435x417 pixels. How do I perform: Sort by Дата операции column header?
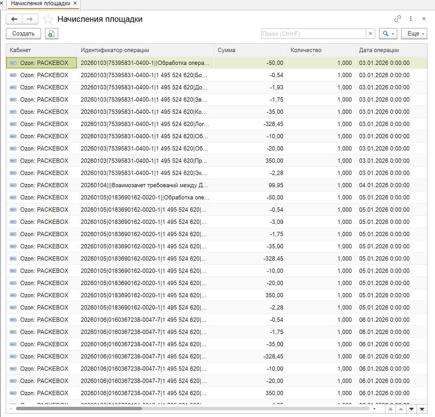coord(391,50)
